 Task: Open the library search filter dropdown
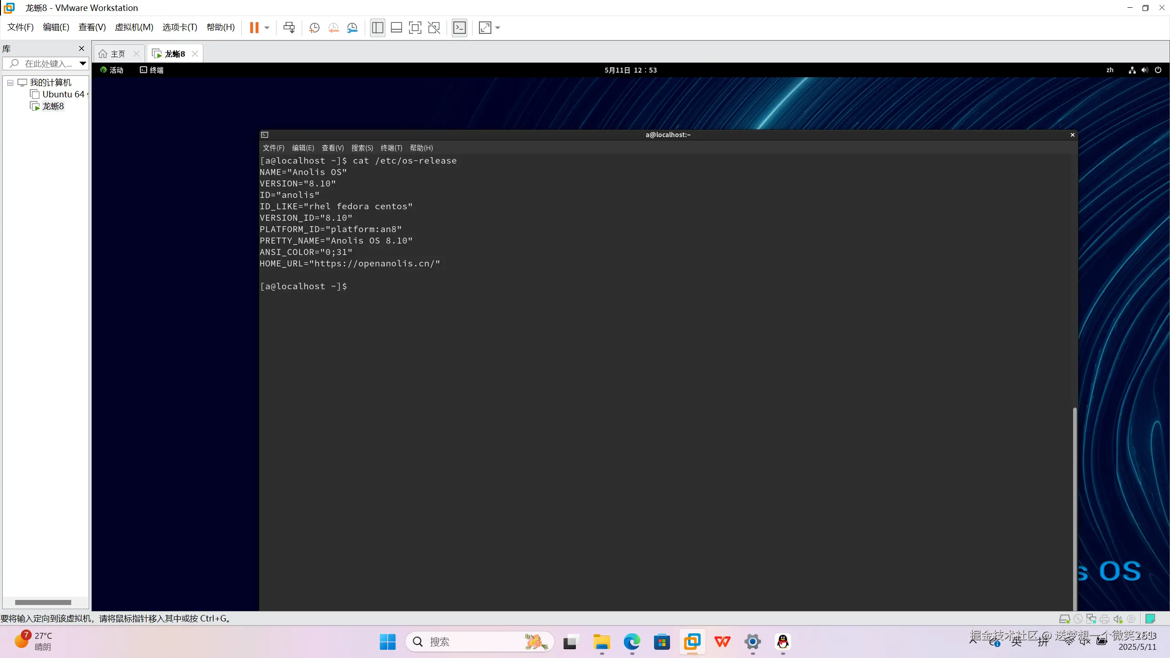[83, 64]
